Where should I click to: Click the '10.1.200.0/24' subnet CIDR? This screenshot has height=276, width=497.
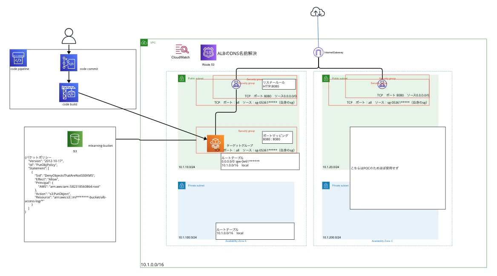(332, 237)
